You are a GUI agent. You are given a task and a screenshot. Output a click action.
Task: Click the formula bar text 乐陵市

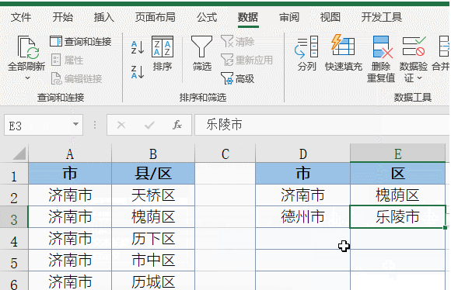pyautogui.click(x=225, y=125)
